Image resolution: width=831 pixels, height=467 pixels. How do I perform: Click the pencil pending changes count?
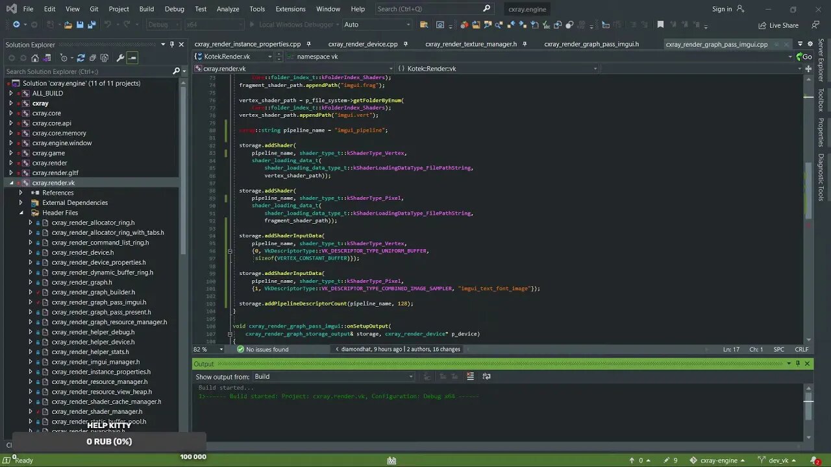coord(670,461)
